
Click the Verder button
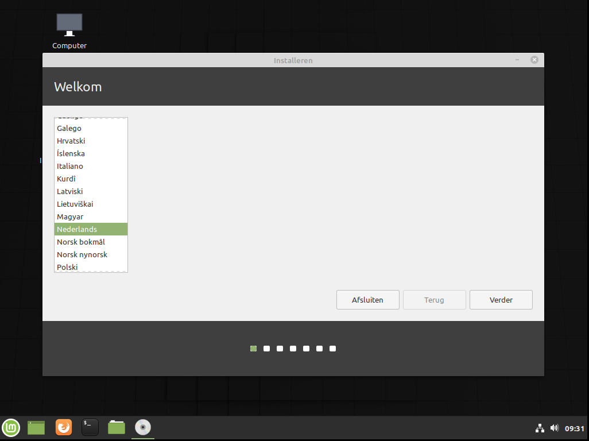click(x=501, y=300)
